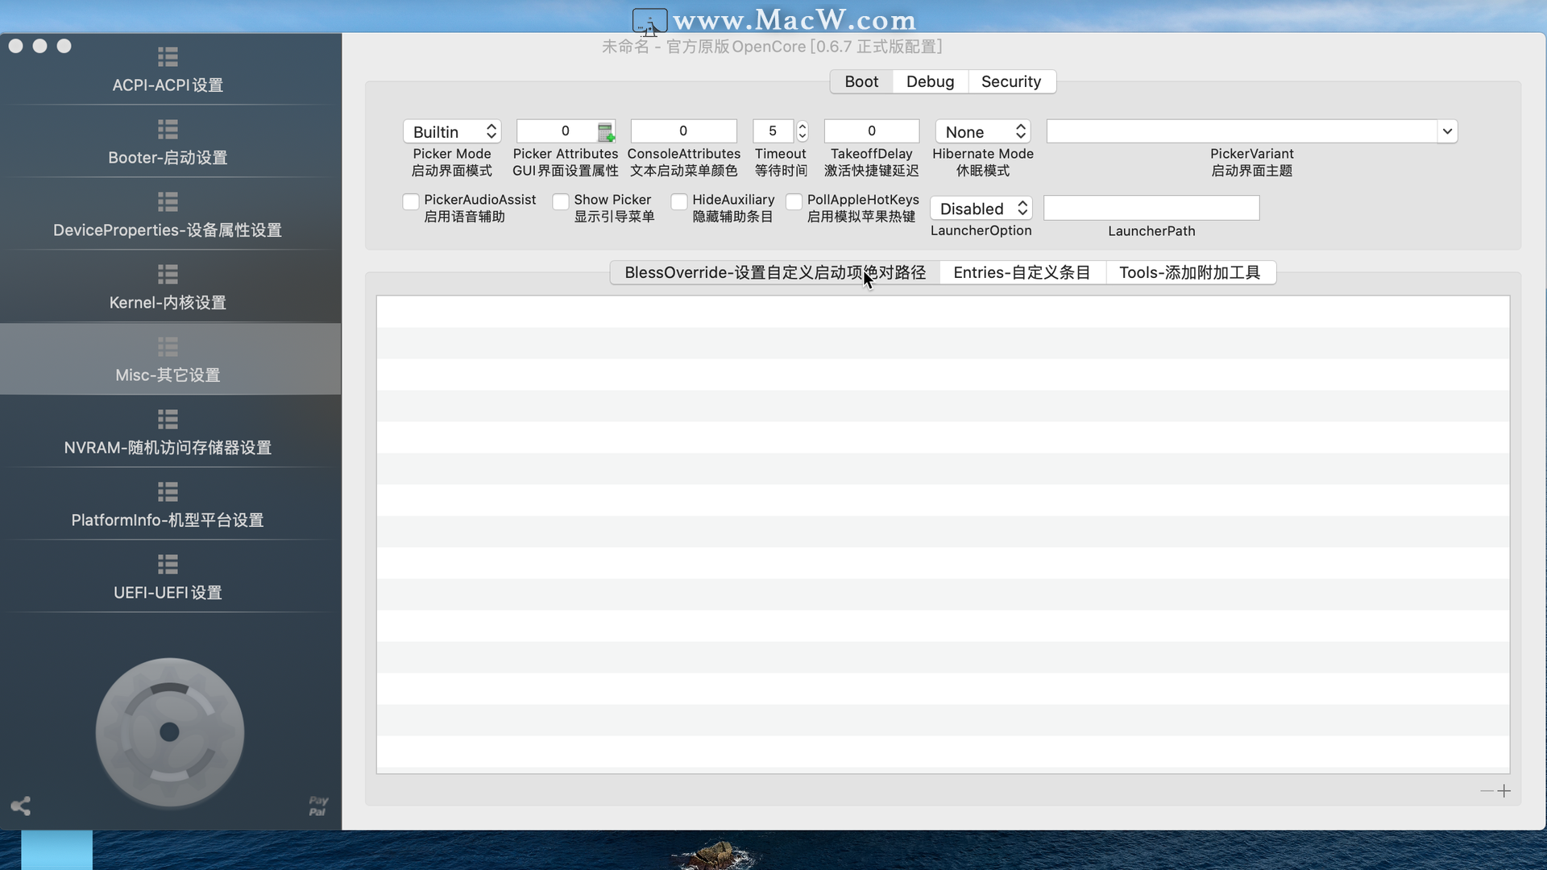The image size is (1547, 870).
Task: Open the Picker Mode dropdown
Action: pos(451,130)
